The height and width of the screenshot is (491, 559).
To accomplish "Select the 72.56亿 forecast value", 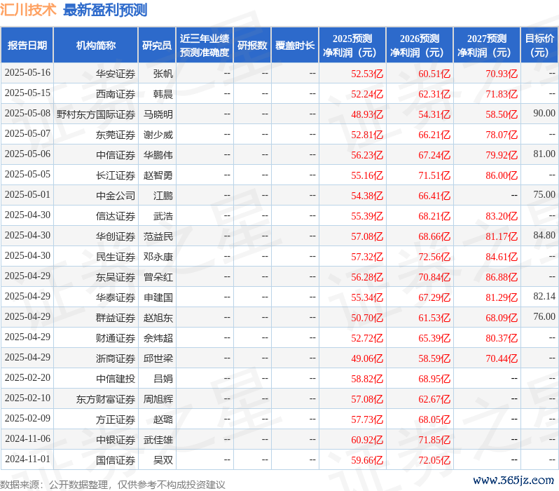I will coord(434,257).
